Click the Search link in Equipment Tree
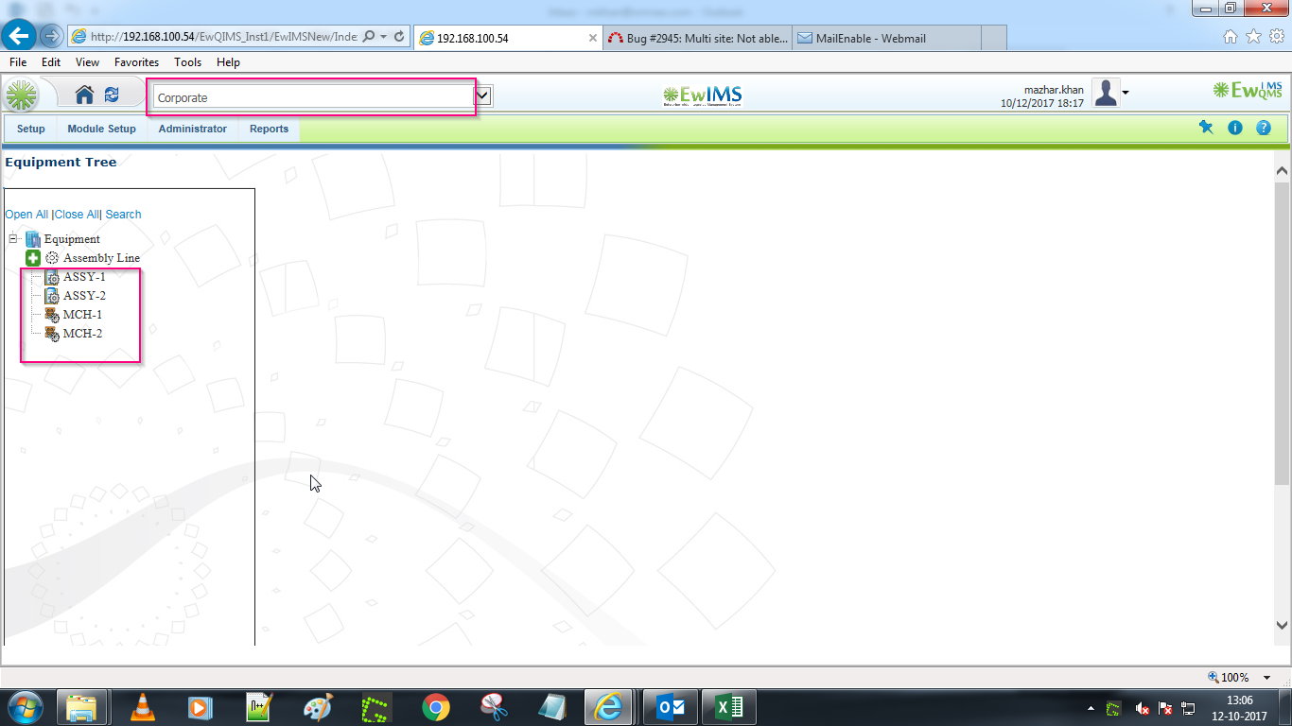Viewport: 1292px width, 726px height. (123, 215)
